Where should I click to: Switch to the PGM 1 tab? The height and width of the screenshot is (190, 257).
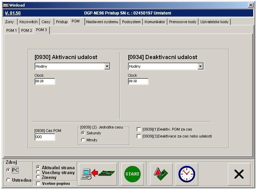tap(11, 30)
